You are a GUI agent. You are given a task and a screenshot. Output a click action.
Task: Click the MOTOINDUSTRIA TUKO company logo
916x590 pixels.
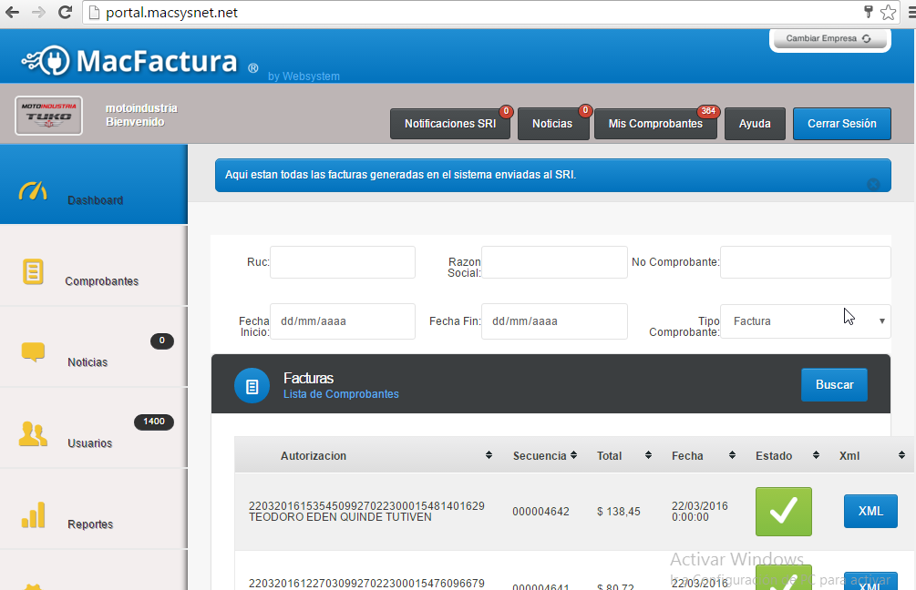click(x=49, y=116)
